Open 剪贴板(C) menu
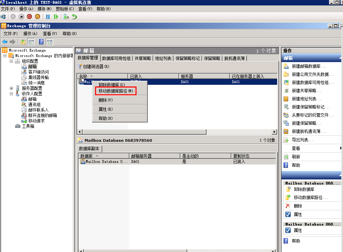The width and height of the screenshot is (343, 252). coord(65,9)
